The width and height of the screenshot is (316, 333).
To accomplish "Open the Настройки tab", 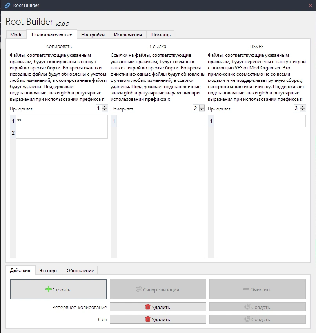I will [x=93, y=34].
